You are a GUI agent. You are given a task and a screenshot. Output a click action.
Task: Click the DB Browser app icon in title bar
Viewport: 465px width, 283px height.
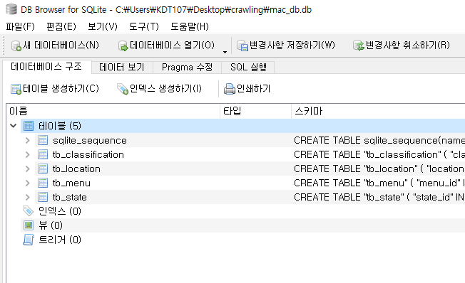tap(11, 9)
